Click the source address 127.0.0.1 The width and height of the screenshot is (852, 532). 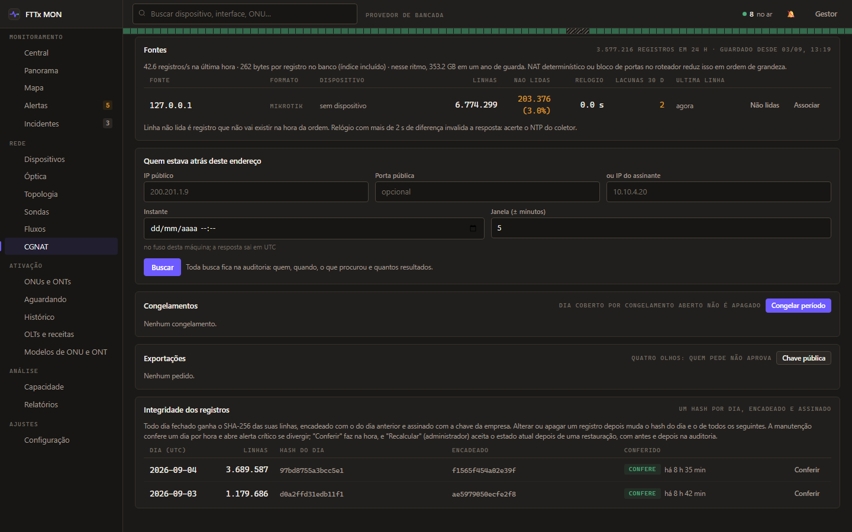[170, 105]
